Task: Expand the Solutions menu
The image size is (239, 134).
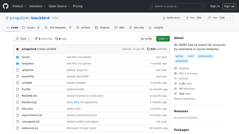Action: (x=37, y=6)
